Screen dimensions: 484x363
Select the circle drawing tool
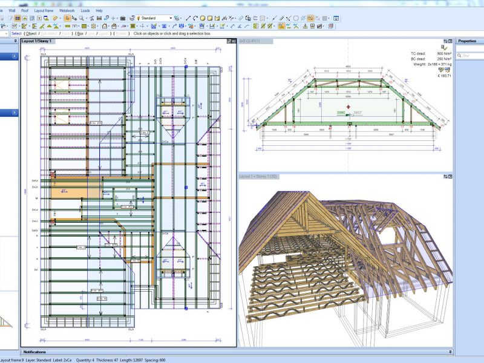click(203, 18)
